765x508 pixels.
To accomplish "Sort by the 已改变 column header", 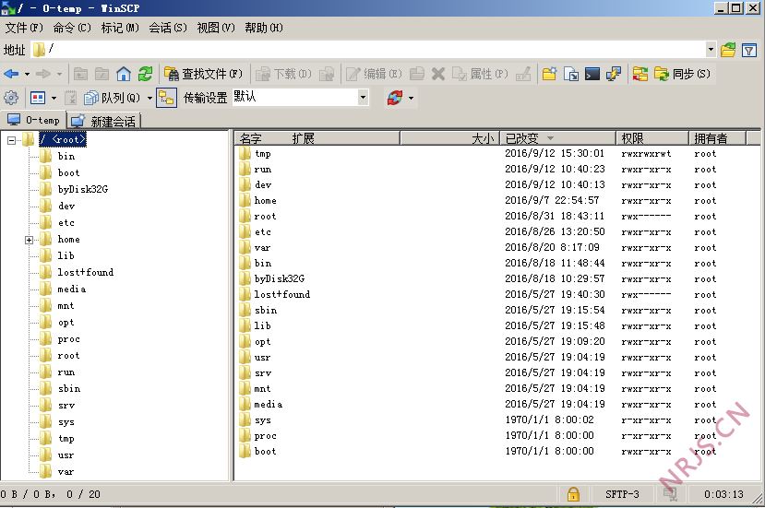I will coord(558,138).
